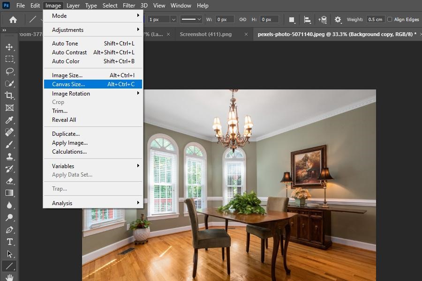Screen dimensions: 422x281
Task: Select the Move tool
Action: tap(9, 47)
